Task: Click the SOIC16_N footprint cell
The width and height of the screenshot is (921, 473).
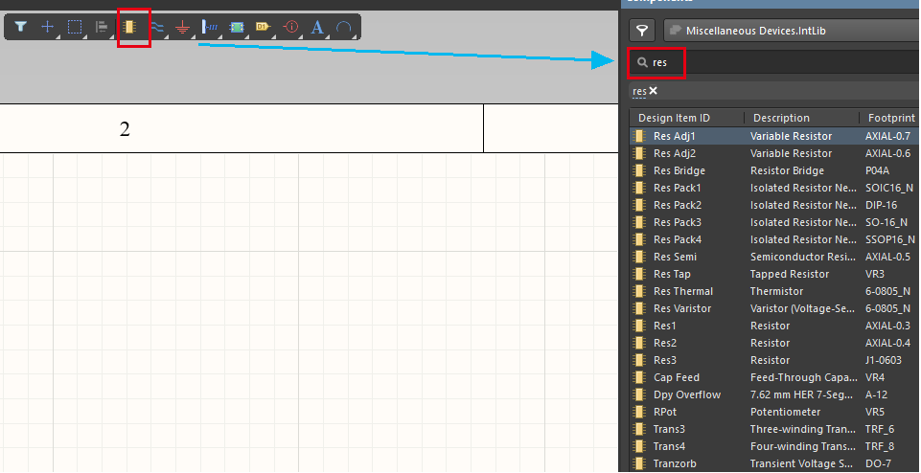Action: tap(889, 188)
